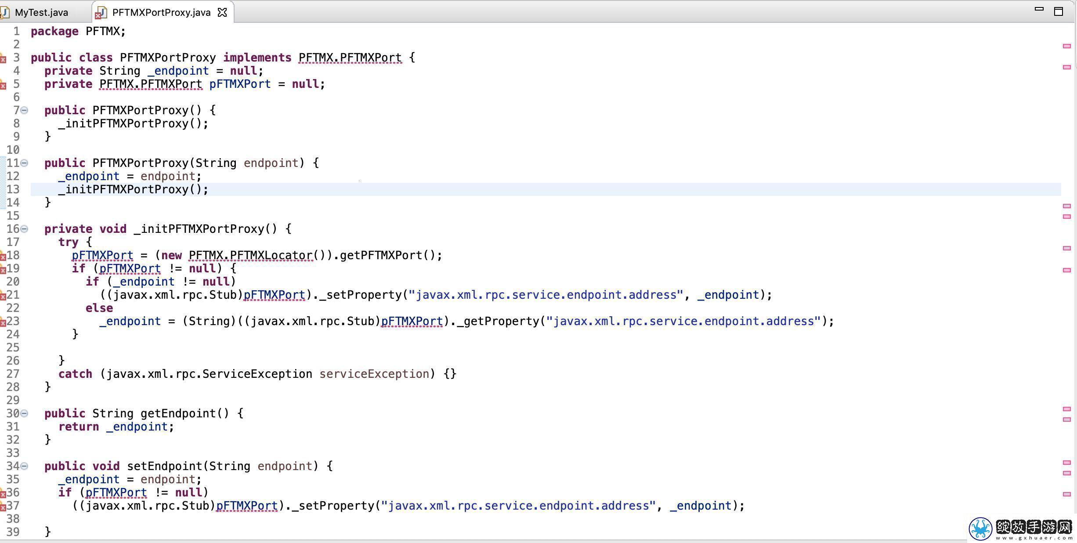This screenshot has height=543, width=1077.
Task: Maximize the editor panel
Action: coord(1059,11)
